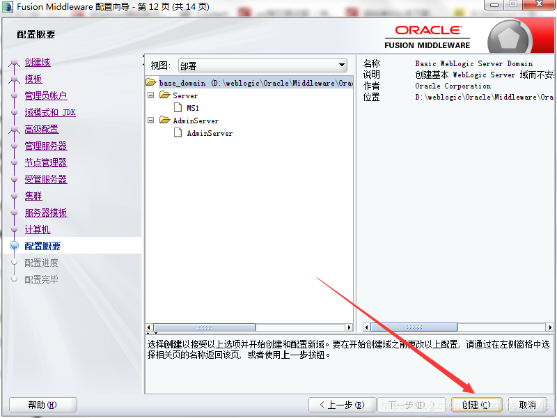Click the wizard icon in the title bar
The width and height of the screenshot is (557, 418).
pyautogui.click(x=8, y=7)
